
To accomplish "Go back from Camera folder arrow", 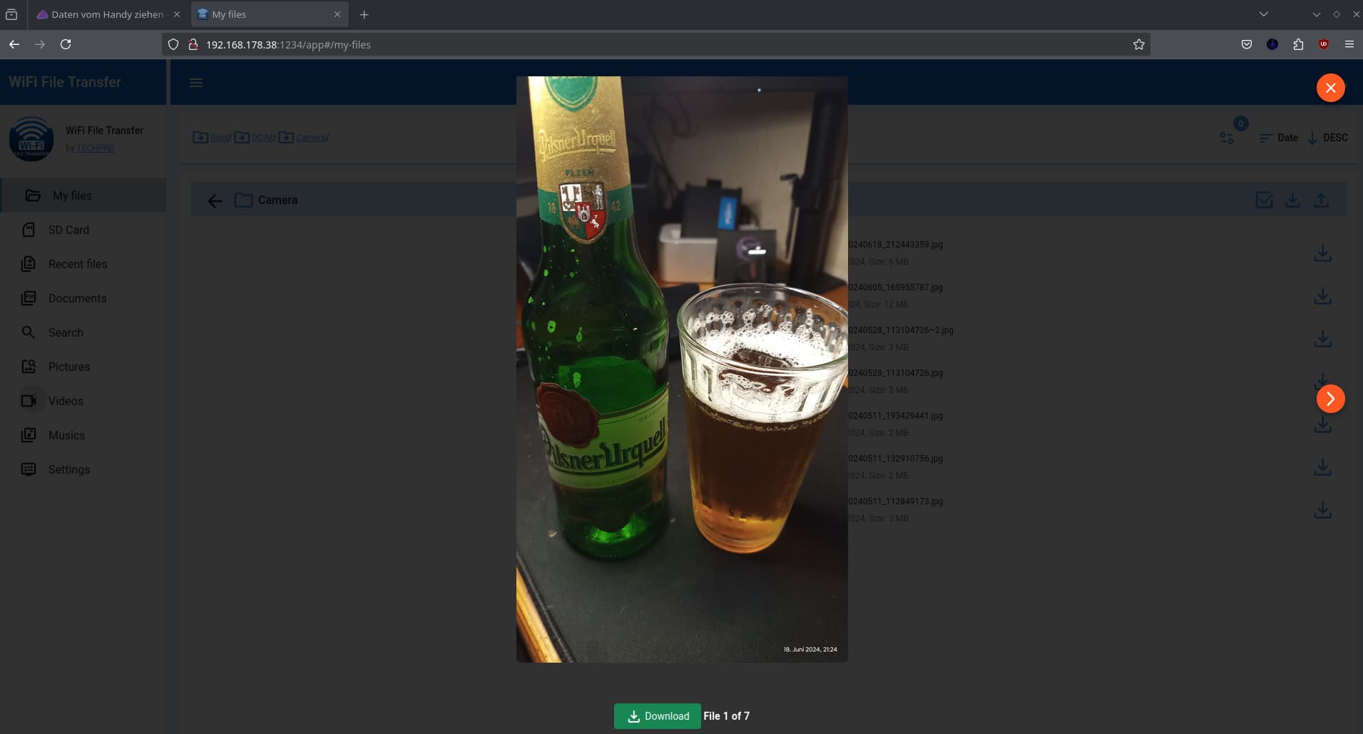I will coord(215,200).
